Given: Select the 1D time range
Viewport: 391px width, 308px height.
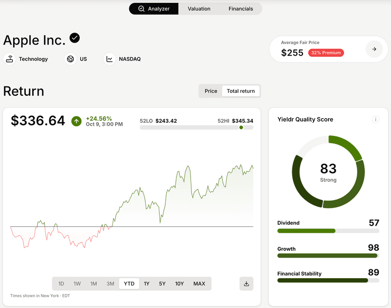Looking at the screenshot, I should pyautogui.click(x=61, y=284).
